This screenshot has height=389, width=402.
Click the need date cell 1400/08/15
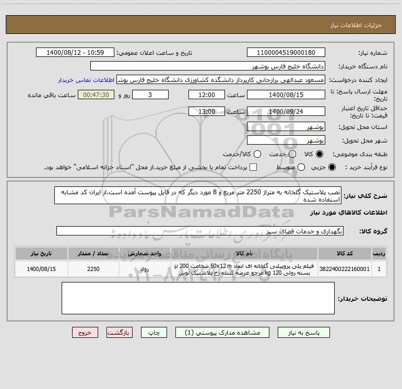(41, 269)
